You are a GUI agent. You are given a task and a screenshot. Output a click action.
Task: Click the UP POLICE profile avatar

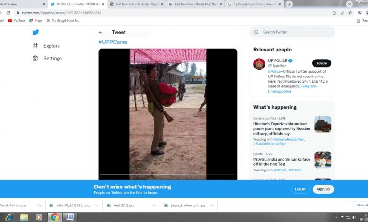(259, 64)
